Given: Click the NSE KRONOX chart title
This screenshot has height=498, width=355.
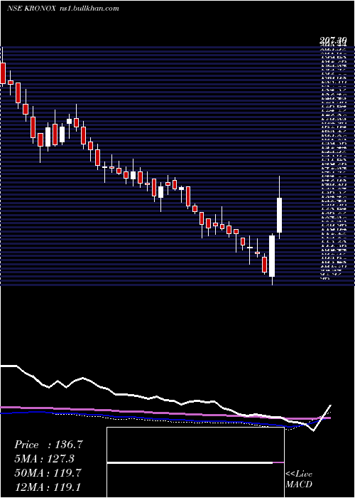Looking at the screenshot, I should (32, 9).
